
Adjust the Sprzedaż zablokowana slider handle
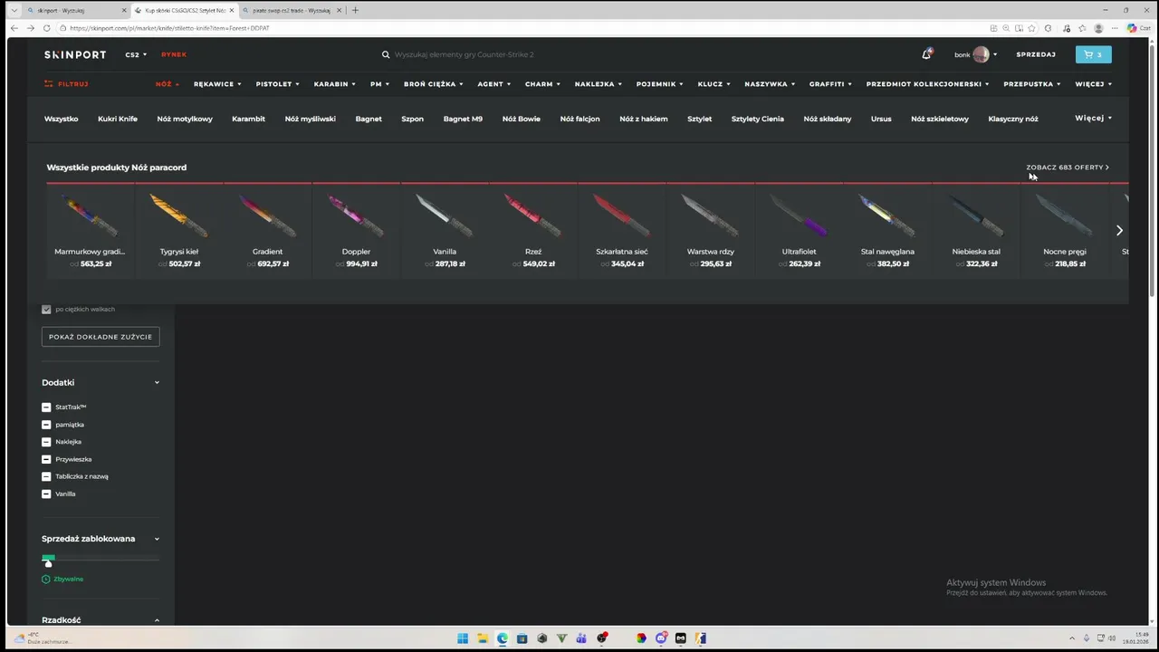49,563
